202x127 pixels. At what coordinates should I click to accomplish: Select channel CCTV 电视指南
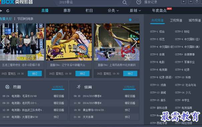(x=184, y=108)
